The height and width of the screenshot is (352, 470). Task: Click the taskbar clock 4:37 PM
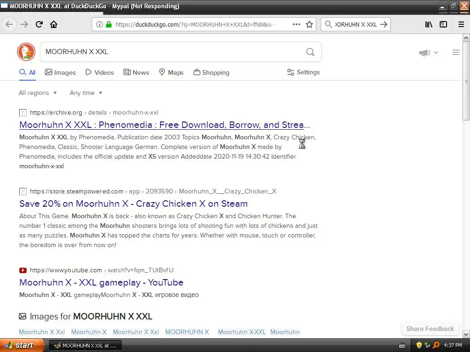(x=453, y=346)
